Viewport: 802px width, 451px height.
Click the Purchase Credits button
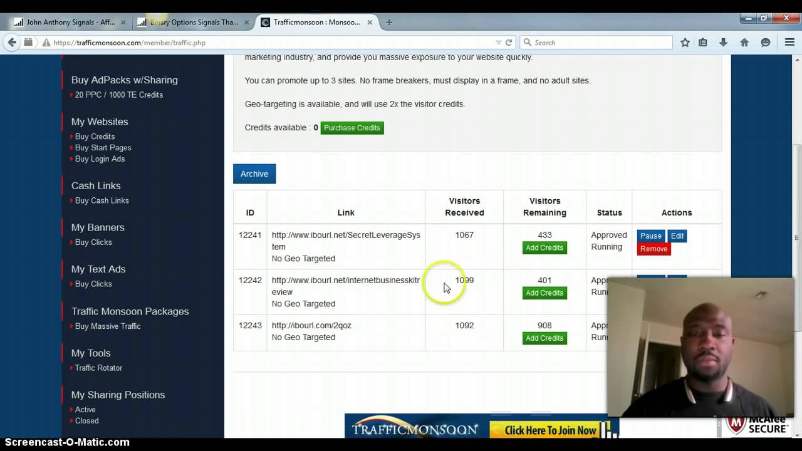352,128
